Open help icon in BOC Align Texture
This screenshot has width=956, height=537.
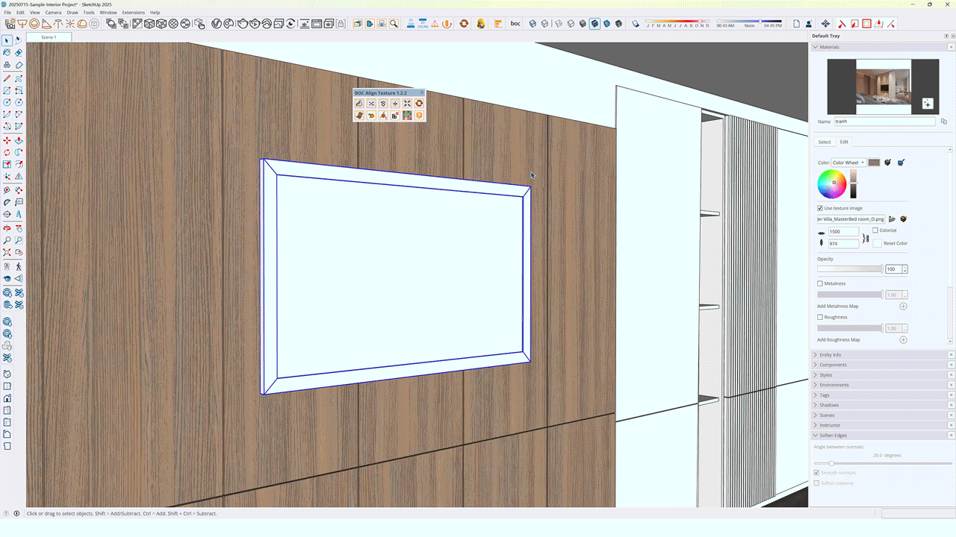(419, 116)
